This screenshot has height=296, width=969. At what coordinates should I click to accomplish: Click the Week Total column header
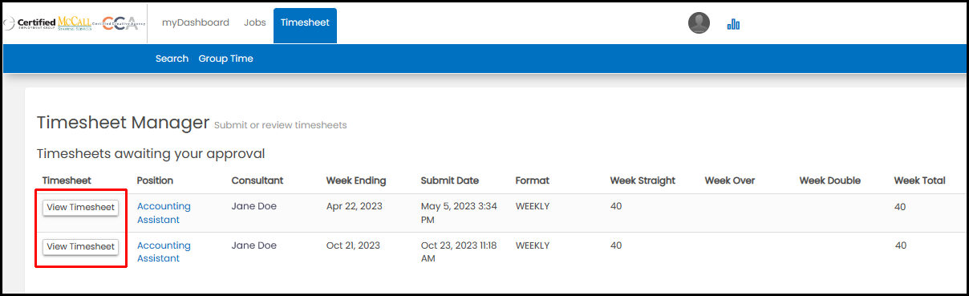click(x=920, y=180)
